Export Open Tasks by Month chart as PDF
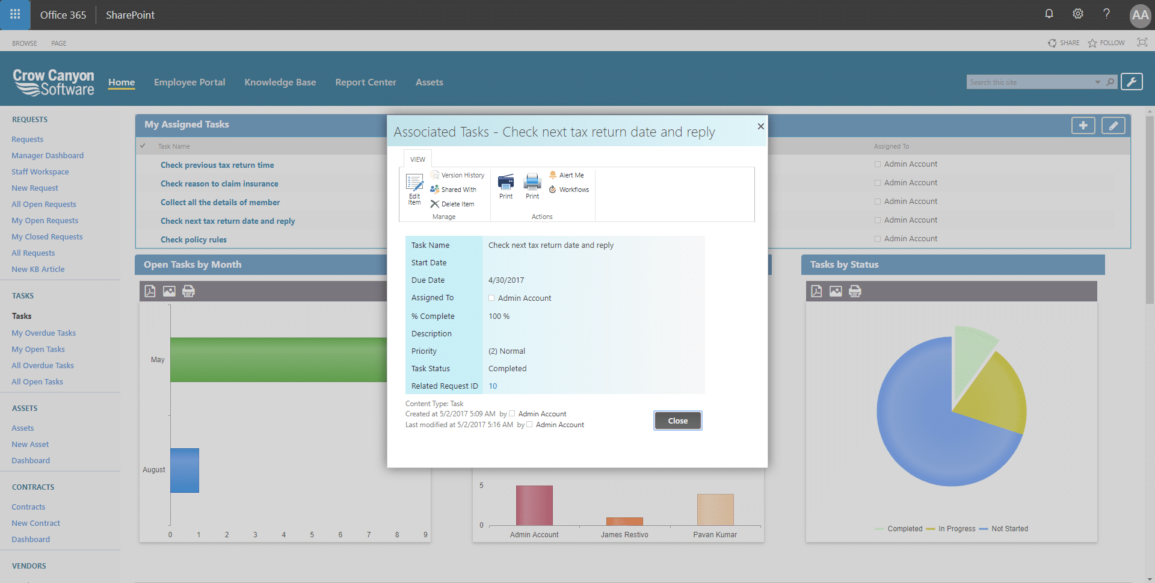The image size is (1155, 583). coord(150,291)
